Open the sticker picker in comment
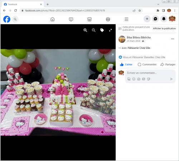The height and width of the screenshot is (161, 179). pyautogui.click(x=149, y=79)
